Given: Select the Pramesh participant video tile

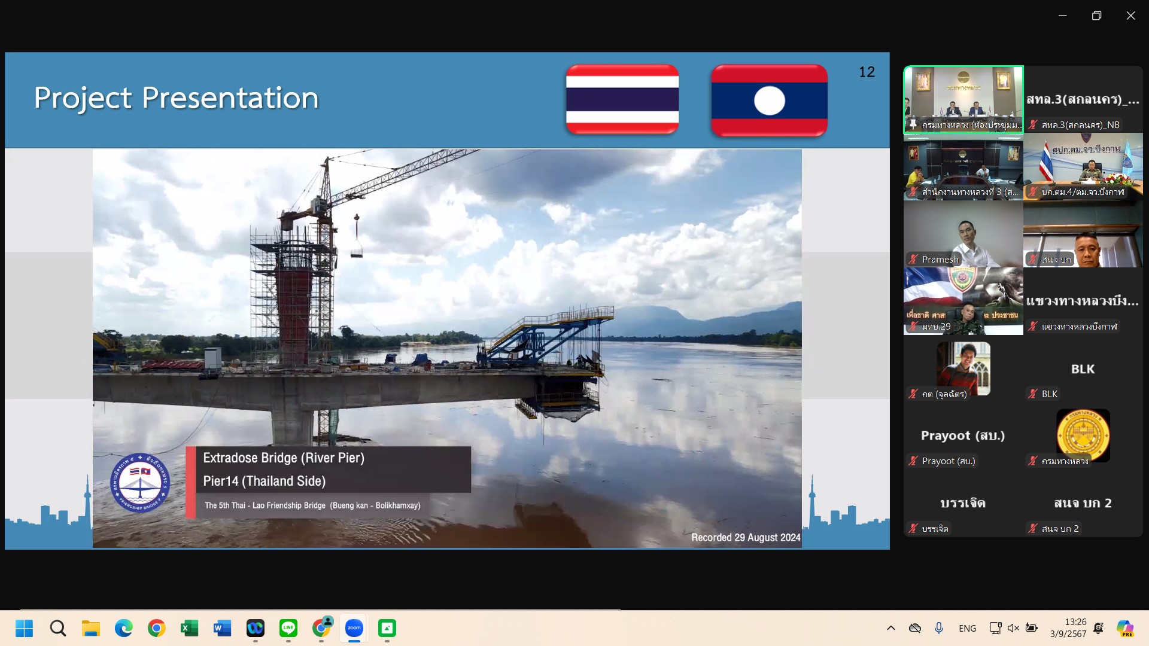Looking at the screenshot, I should (963, 234).
